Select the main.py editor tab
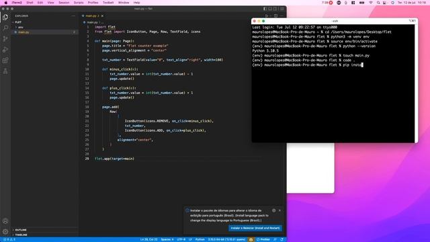The width and height of the screenshot is (430, 242). pyautogui.click(x=93, y=16)
